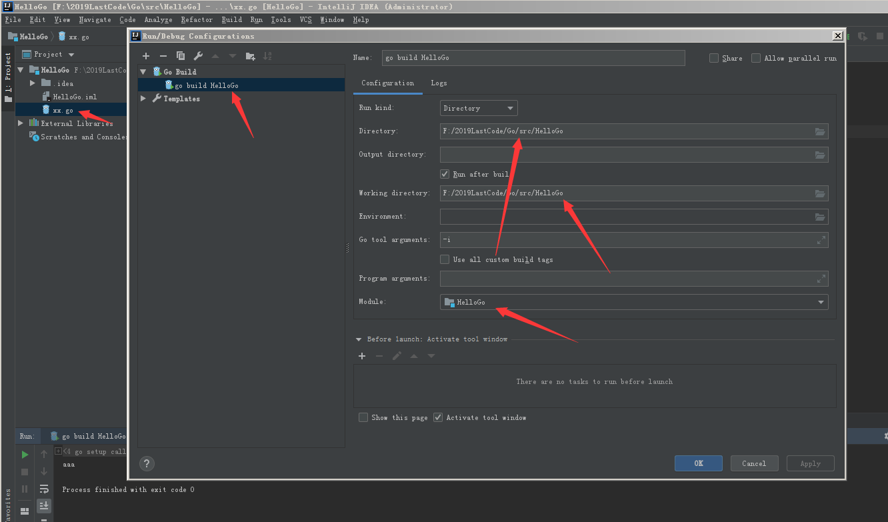Expand Go tool arguments field
This screenshot has height=522, width=888.
821,240
